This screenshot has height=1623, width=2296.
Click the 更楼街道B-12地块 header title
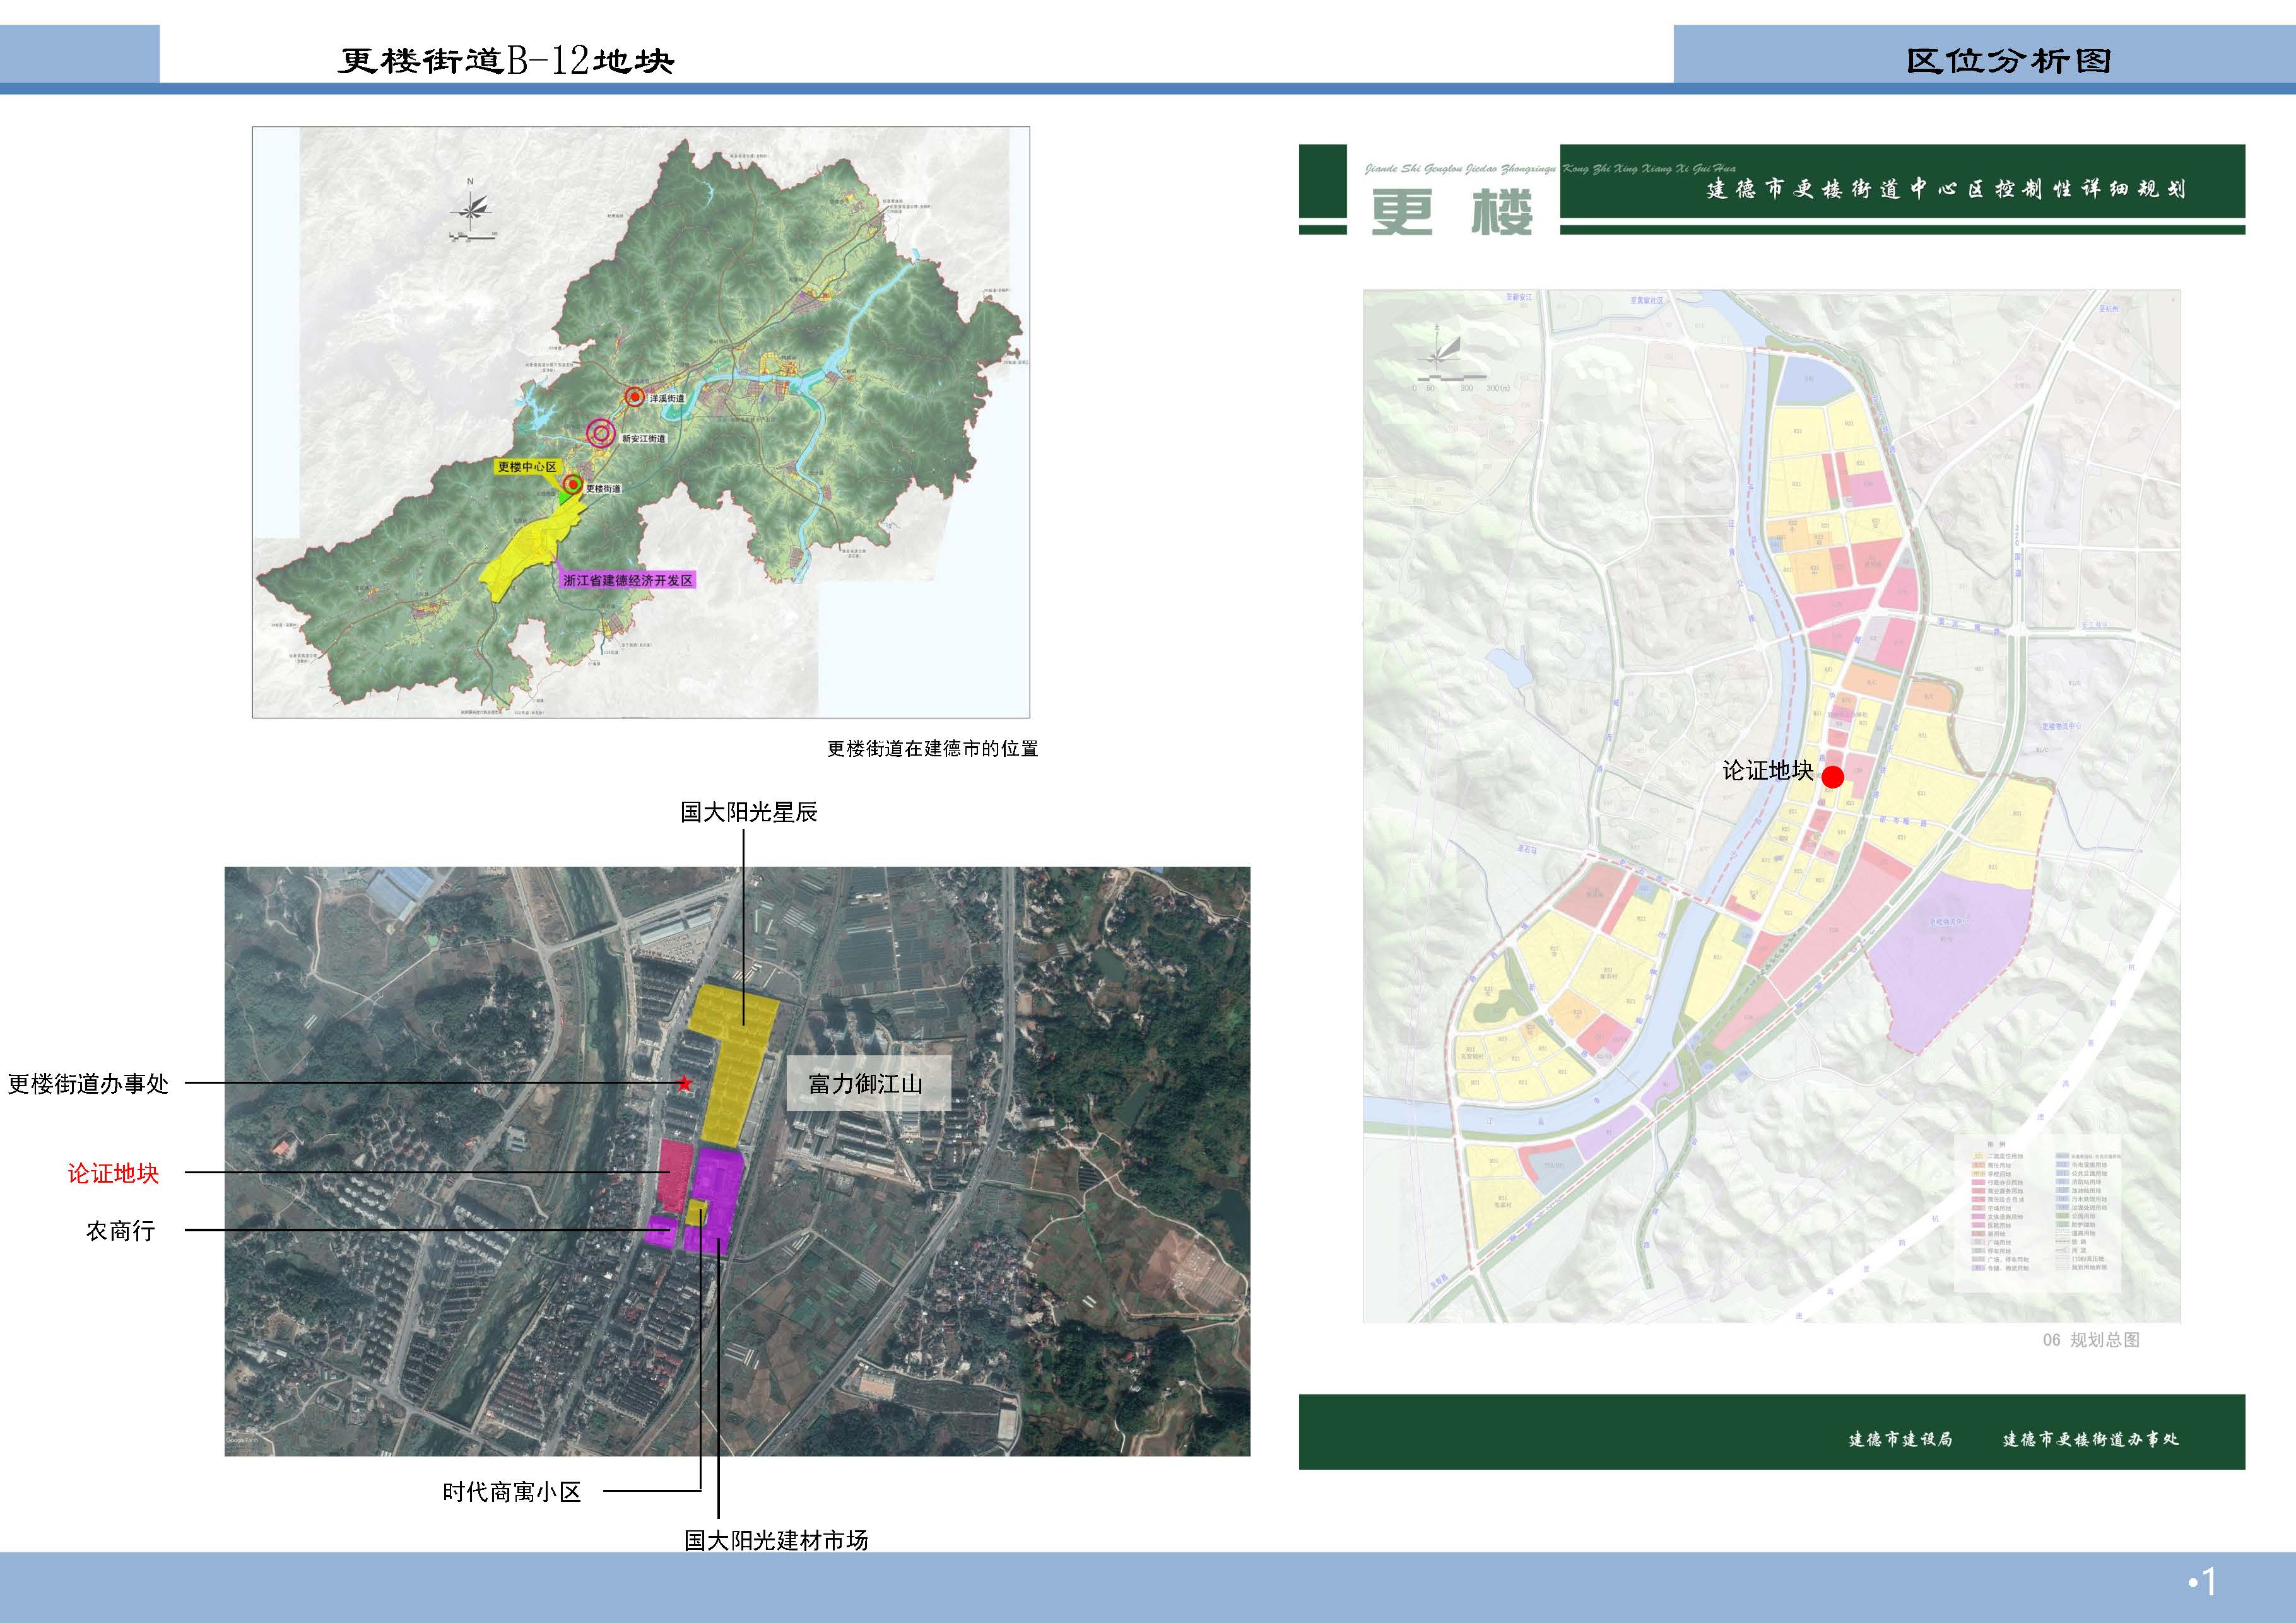coord(506,61)
